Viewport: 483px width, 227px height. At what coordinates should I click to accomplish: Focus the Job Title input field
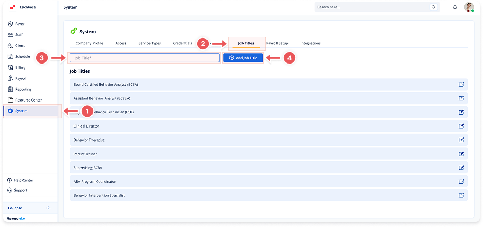(144, 58)
